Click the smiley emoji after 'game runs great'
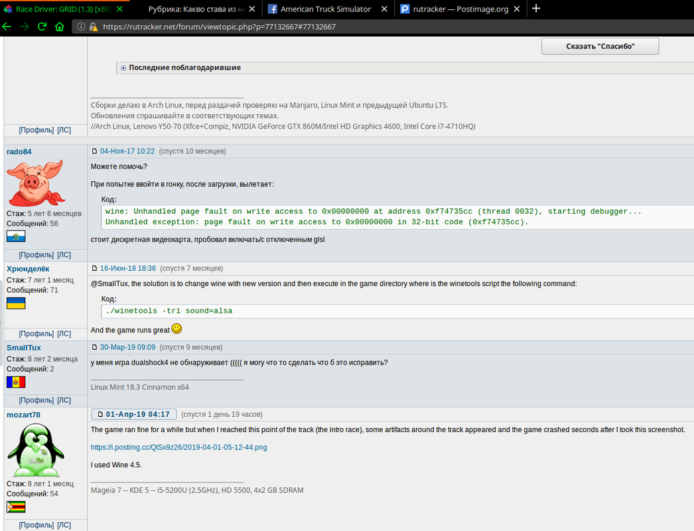Viewport: 694px width, 531px height. pyautogui.click(x=176, y=329)
